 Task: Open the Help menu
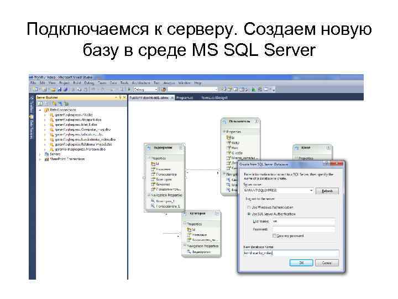tap(198, 83)
